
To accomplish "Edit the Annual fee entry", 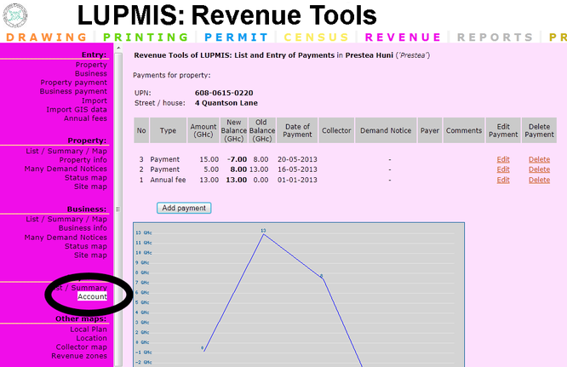I will pyautogui.click(x=503, y=180).
